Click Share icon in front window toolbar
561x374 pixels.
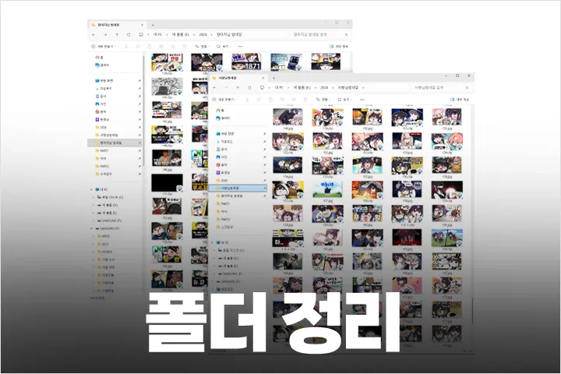click(x=294, y=100)
